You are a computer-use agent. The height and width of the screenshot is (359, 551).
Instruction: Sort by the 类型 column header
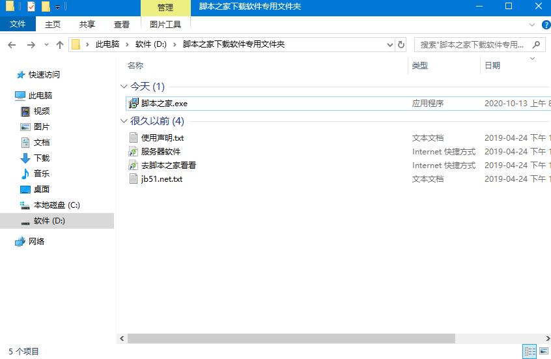click(x=420, y=65)
